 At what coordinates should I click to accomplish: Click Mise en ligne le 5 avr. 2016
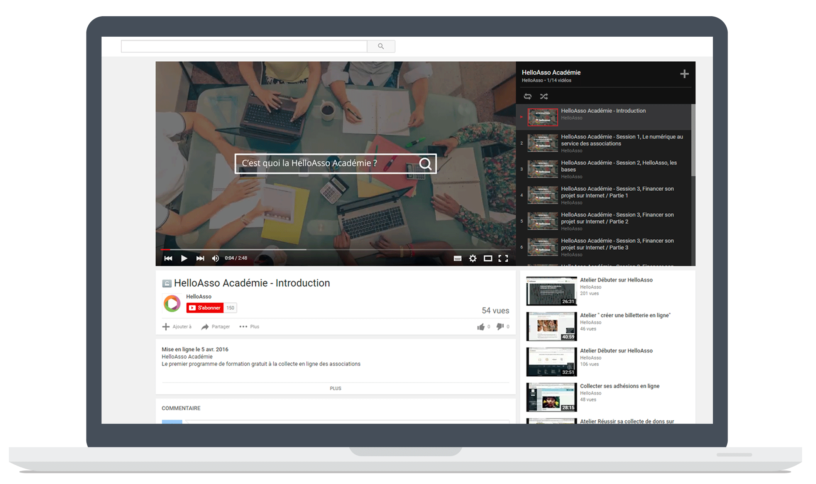click(x=195, y=349)
